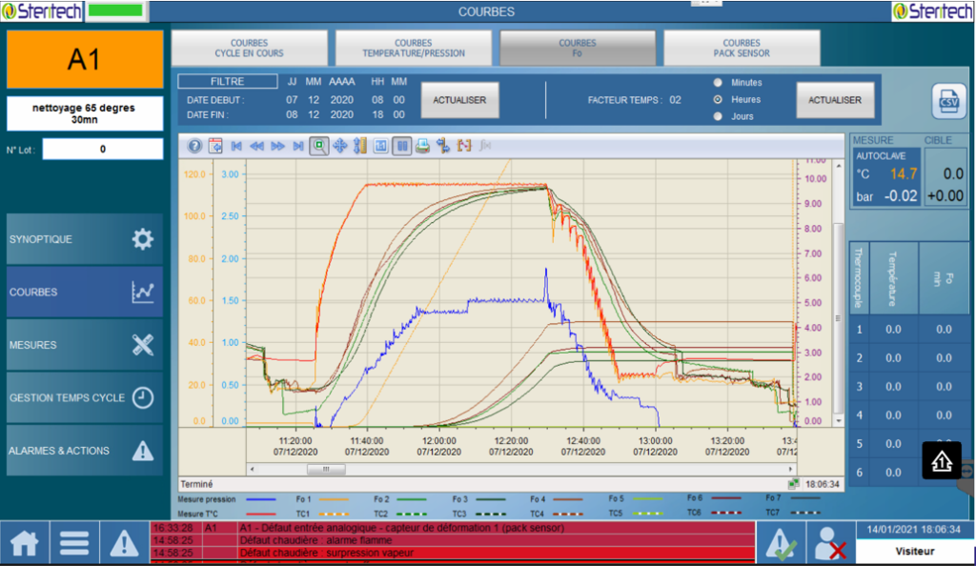Open the Courbes Pack Sensor tab
This screenshot has height=566, width=976.
(742, 48)
